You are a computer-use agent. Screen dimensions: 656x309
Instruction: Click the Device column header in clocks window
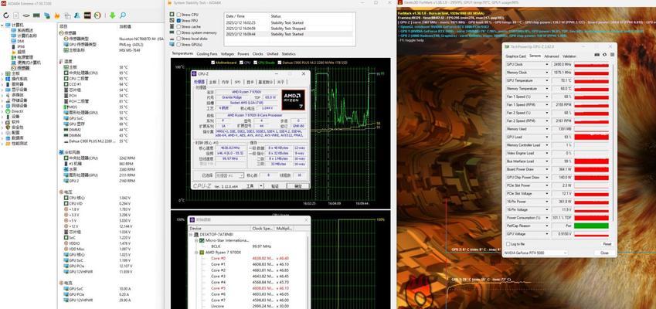coord(219,229)
